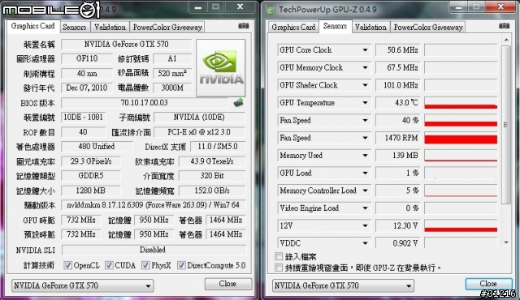Toggle the CUDA checkbox

109,265
